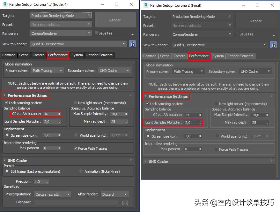Select Performance tab in Corona 2 window
Viewport: 280px width, 212px height.
coord(199,56)
